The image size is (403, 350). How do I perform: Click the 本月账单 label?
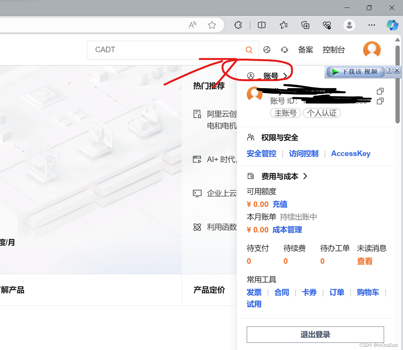click(x=261, y=217)
